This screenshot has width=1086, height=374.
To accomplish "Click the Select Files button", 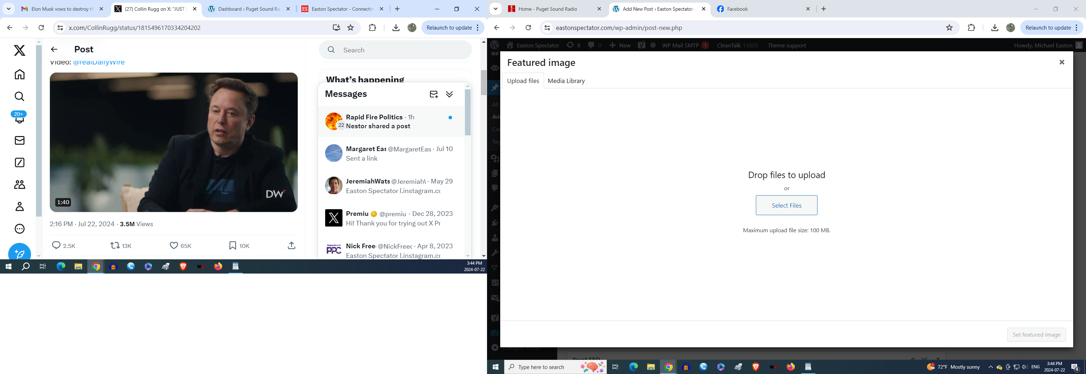I will (786, 205).
